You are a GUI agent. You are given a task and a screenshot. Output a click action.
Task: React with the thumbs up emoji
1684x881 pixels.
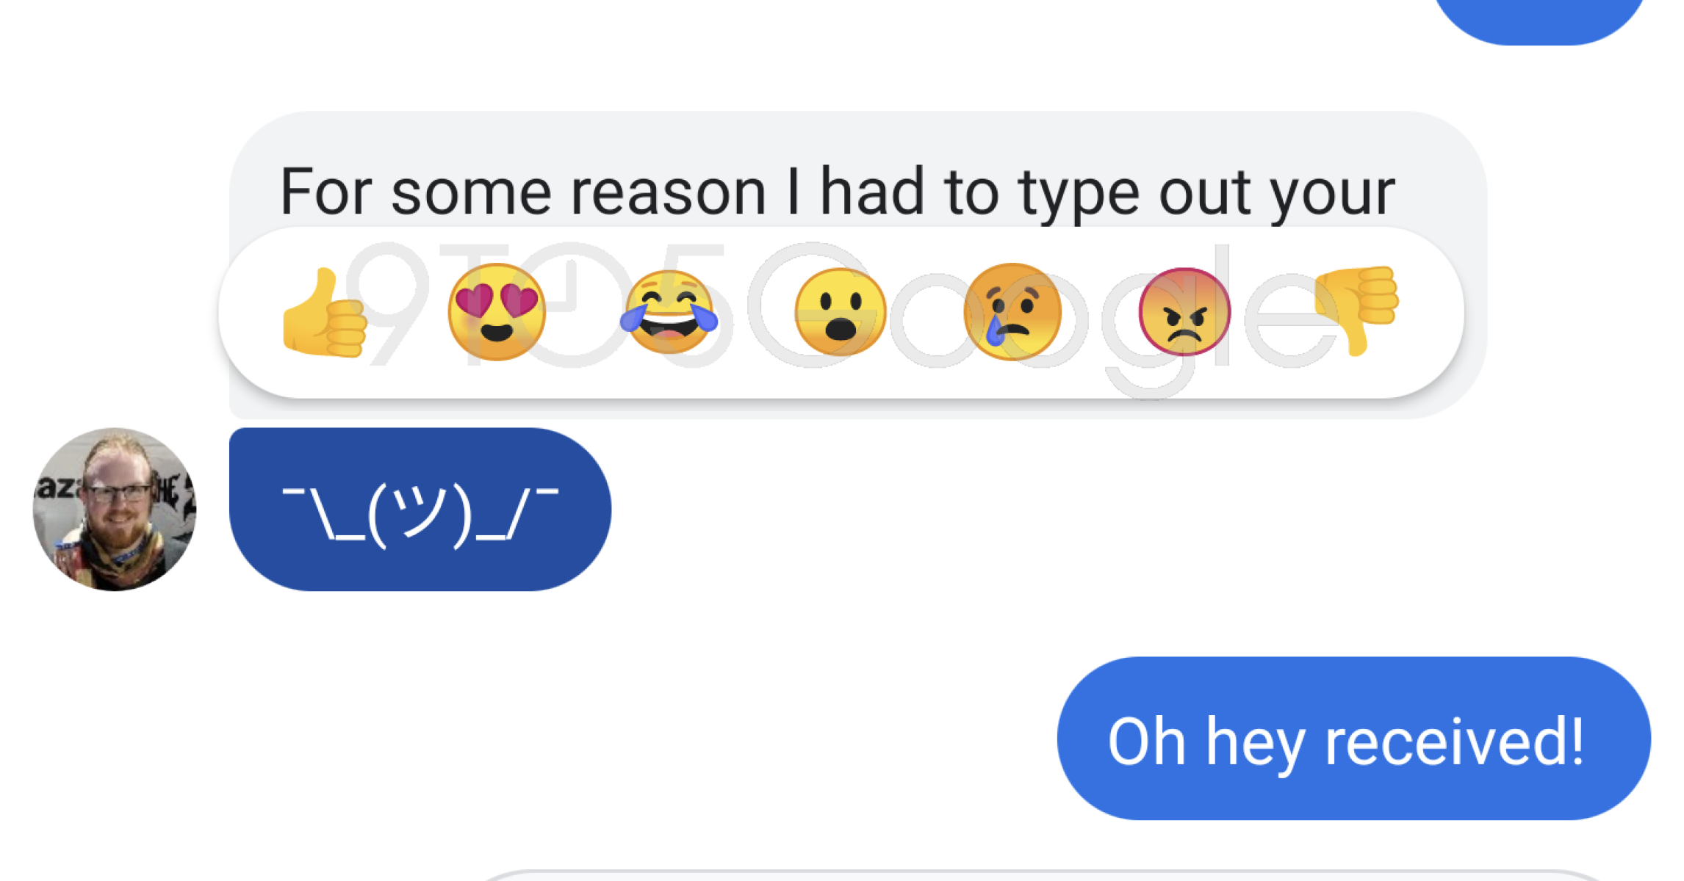[x=325, y=313]
